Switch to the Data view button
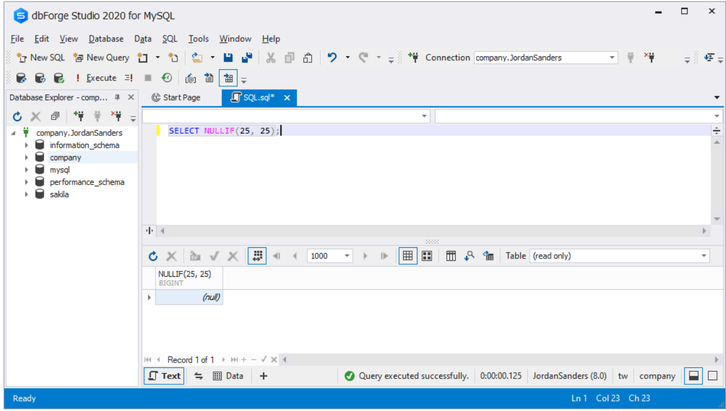726x411 pixels. (x=228, y=376)
